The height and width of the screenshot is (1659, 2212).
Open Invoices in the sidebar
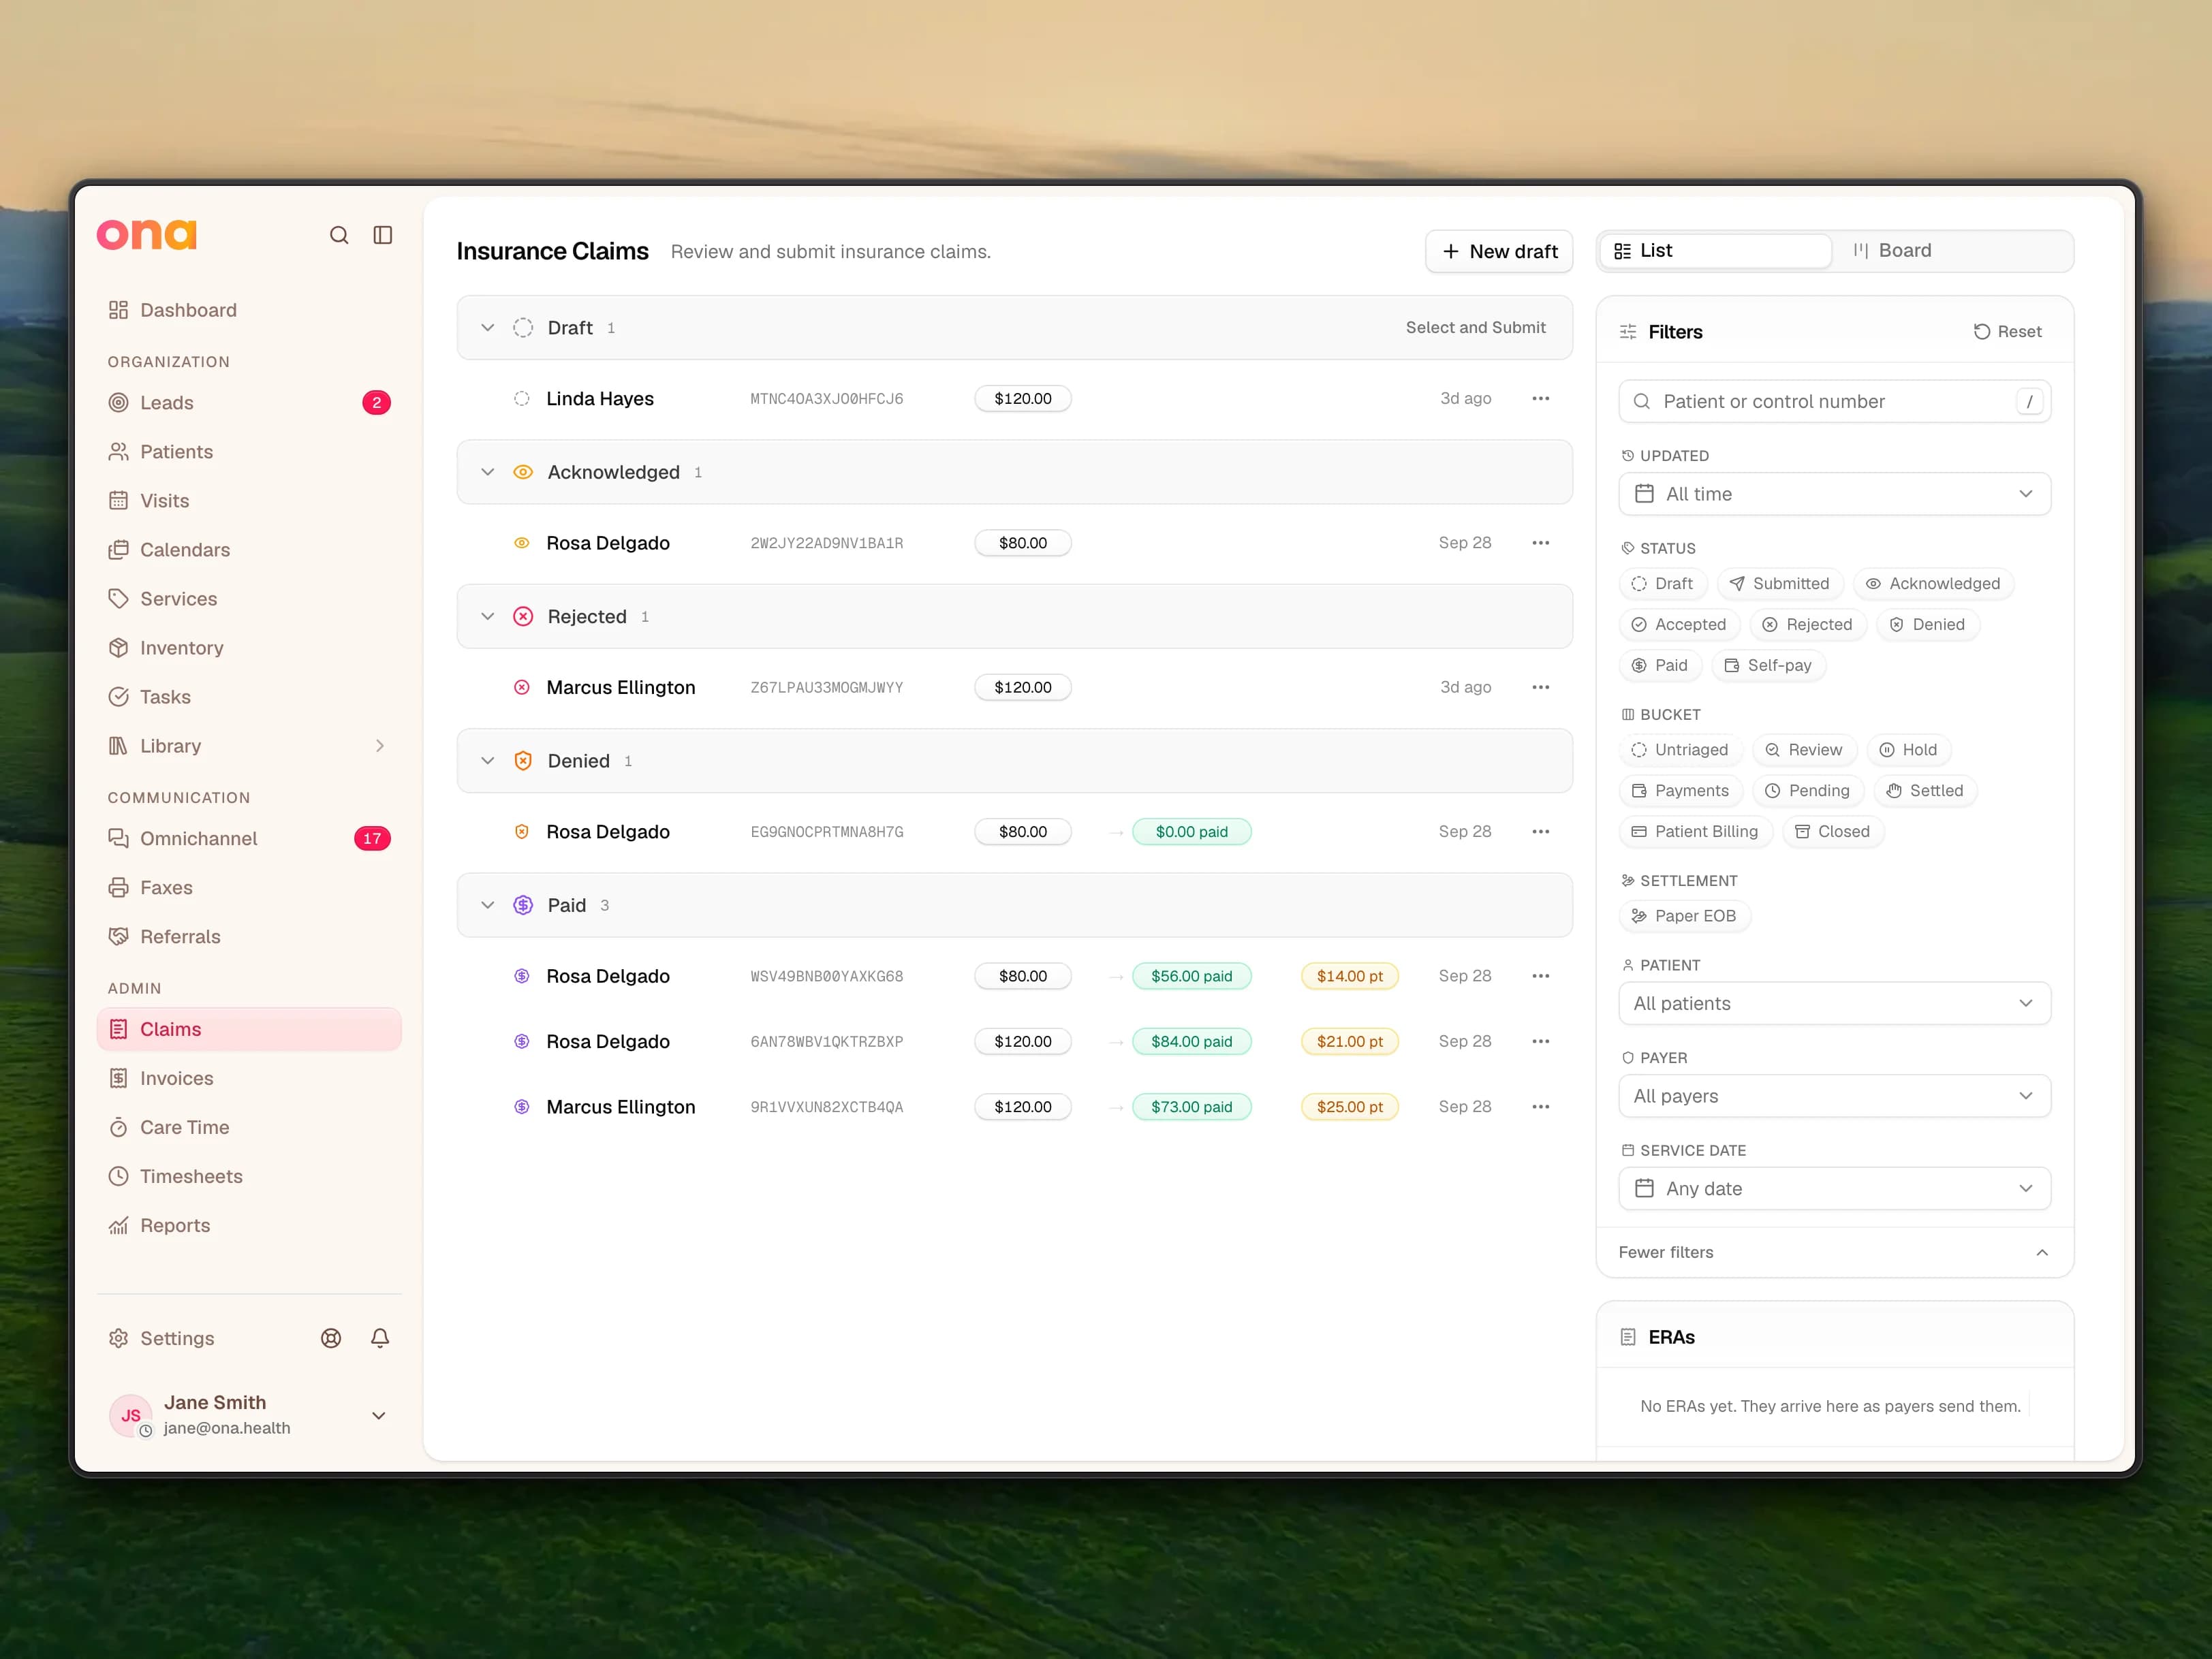pyautogui.click(x=249, y=1078)
